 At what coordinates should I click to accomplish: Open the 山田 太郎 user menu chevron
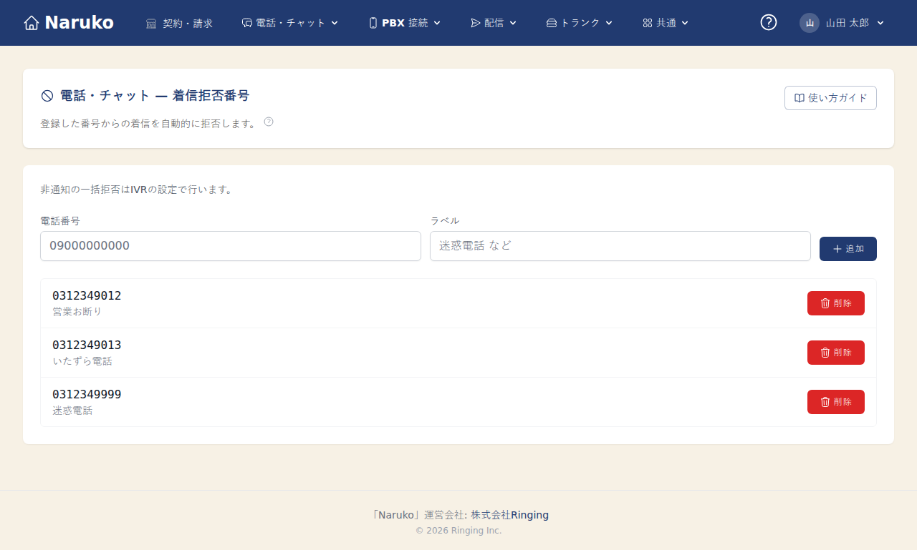880,23
